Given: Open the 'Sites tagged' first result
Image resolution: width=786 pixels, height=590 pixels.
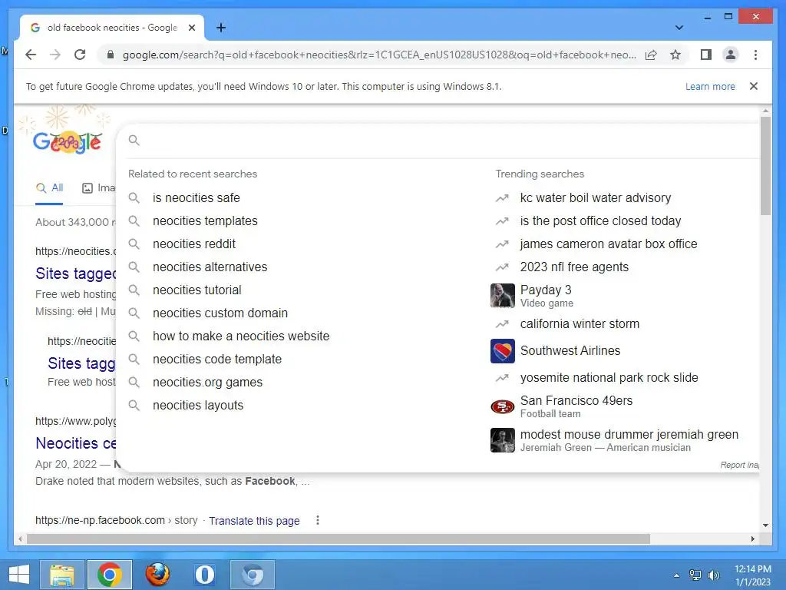Looking at the screenshot, I should coord(76,273).
